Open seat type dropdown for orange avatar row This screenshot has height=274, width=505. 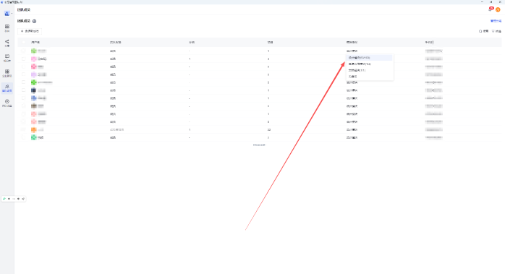pos(352,129)
